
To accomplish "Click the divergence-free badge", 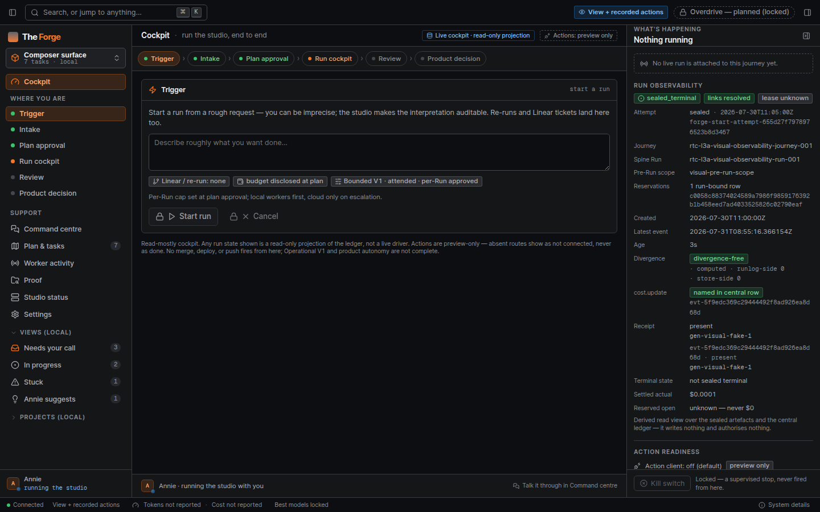I will coord(719,258).
